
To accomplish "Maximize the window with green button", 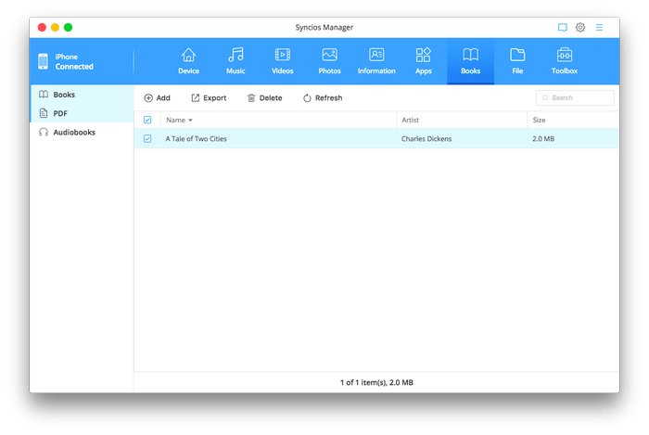I will [x=69, y=27].
